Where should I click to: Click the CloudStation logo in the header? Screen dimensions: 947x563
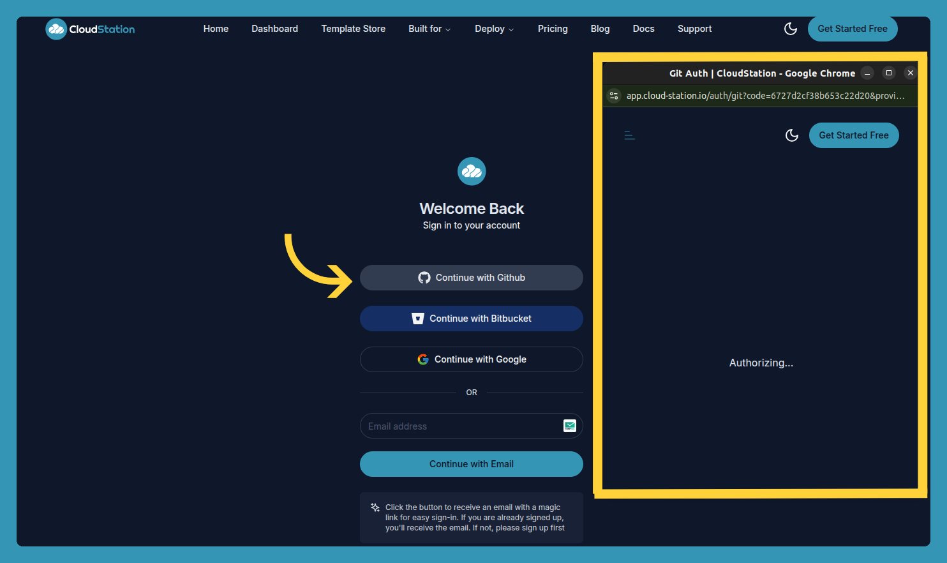(90, 29)
